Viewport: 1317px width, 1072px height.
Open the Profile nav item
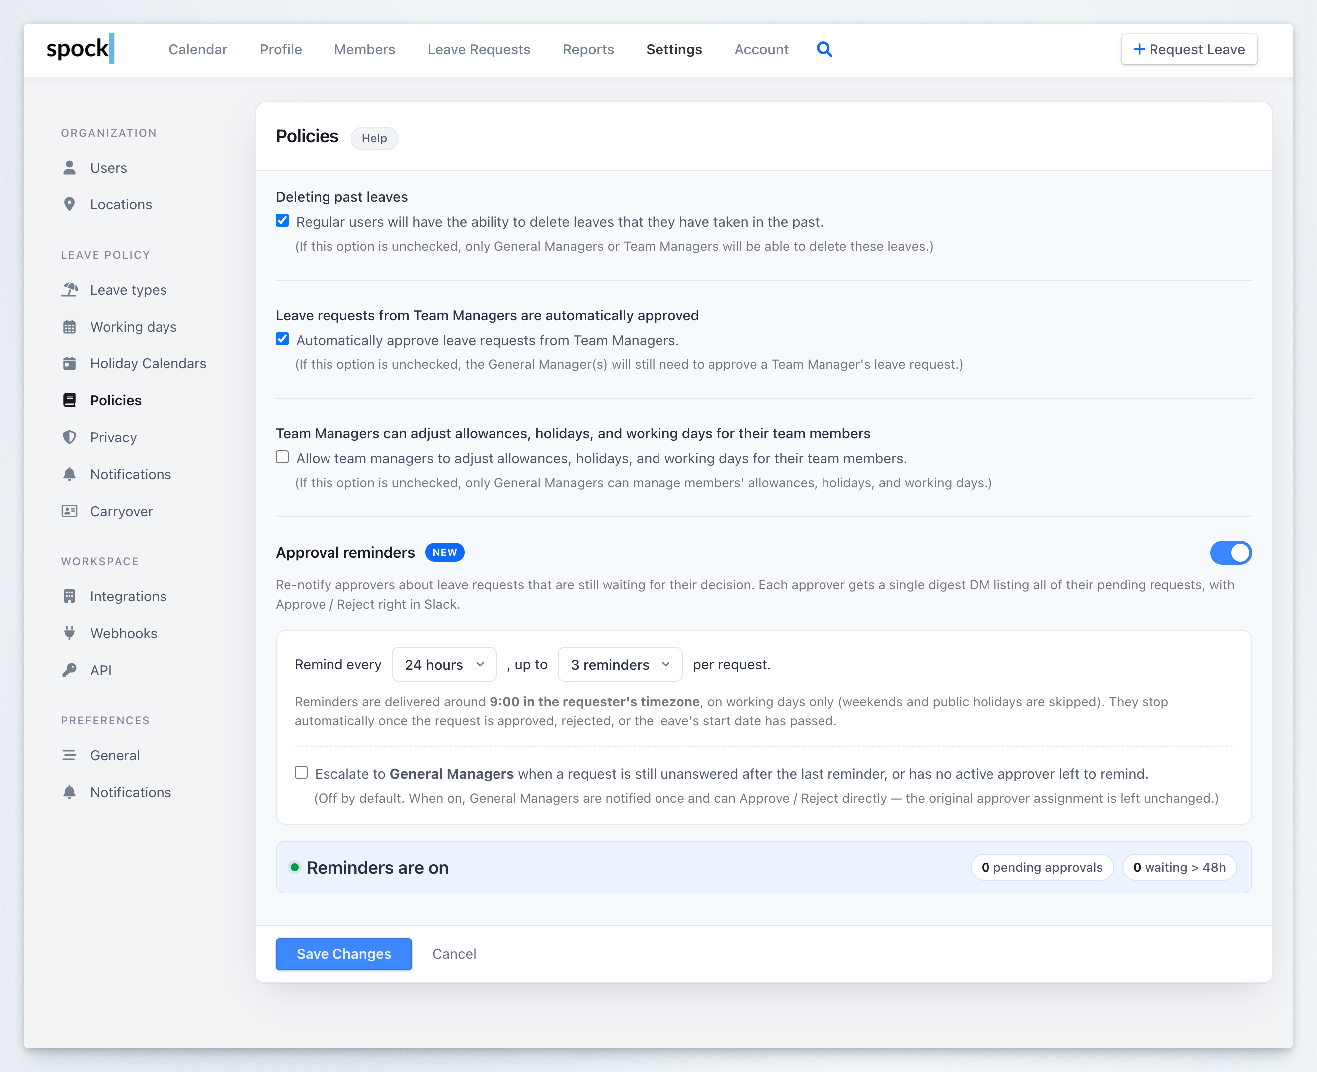(x=280, y=49)
